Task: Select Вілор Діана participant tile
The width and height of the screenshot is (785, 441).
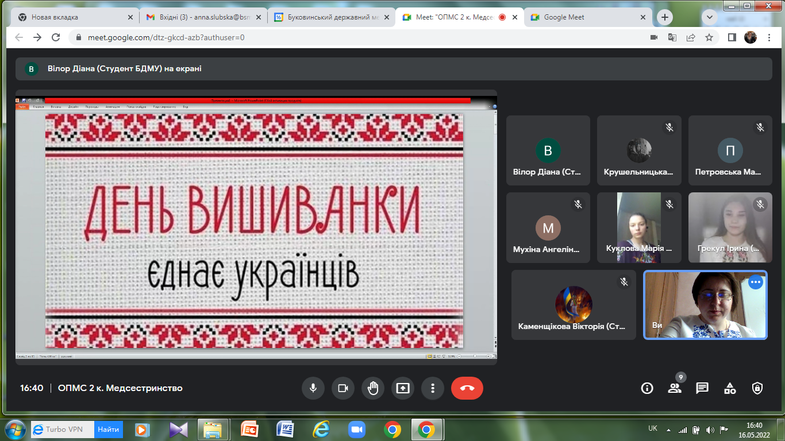Action: click(x=548, y=150)
